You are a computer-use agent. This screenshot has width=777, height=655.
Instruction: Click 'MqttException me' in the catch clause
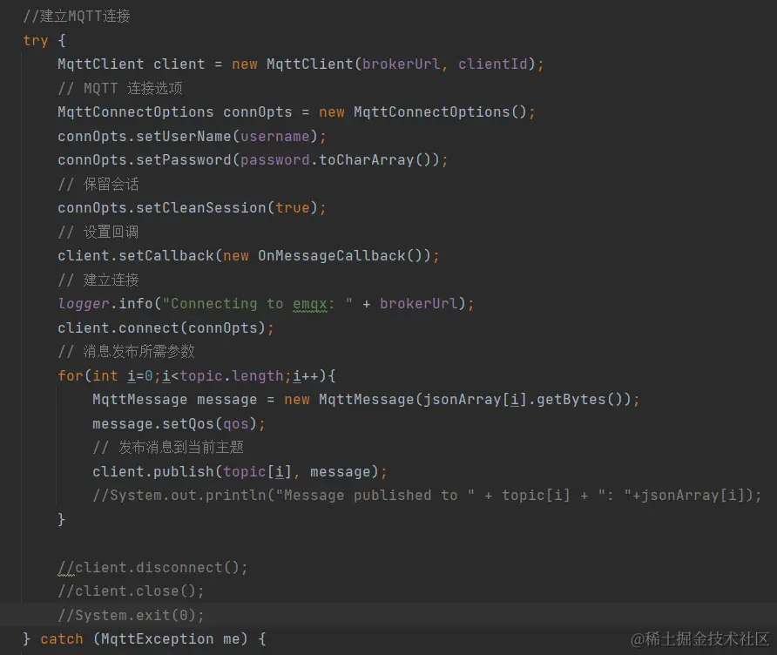(x=170, y=639)
